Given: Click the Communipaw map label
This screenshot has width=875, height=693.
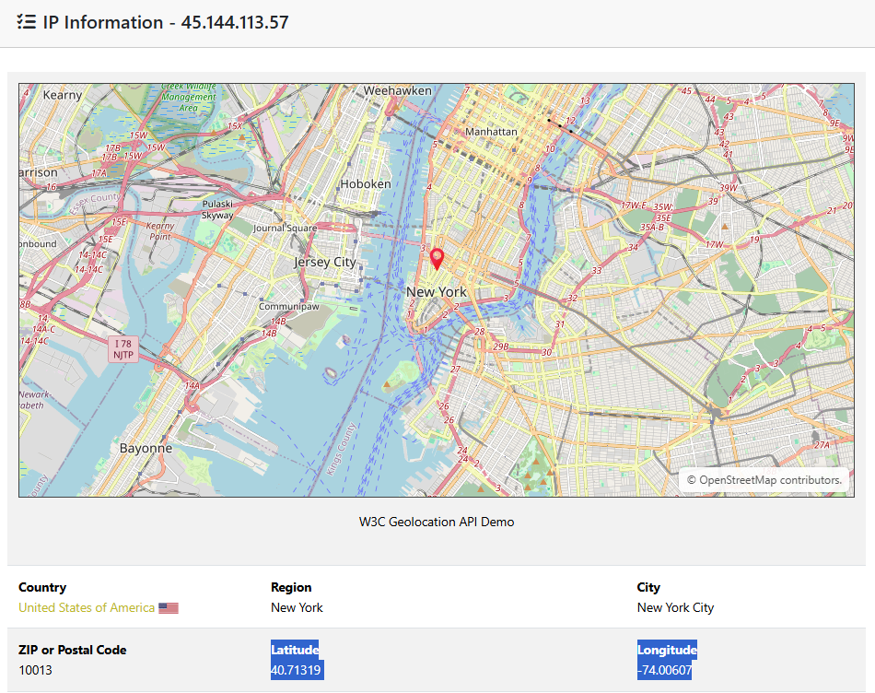Looking at the screenshot, I should click(288, 307).
